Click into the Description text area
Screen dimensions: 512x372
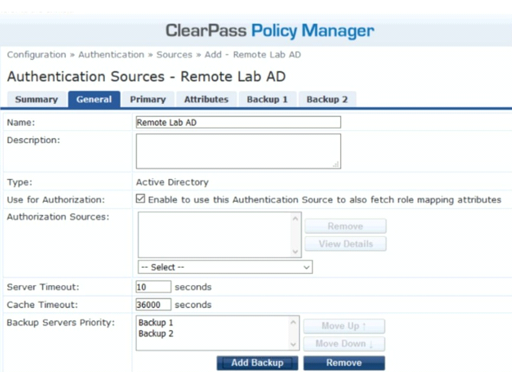[x=239, y=151]
